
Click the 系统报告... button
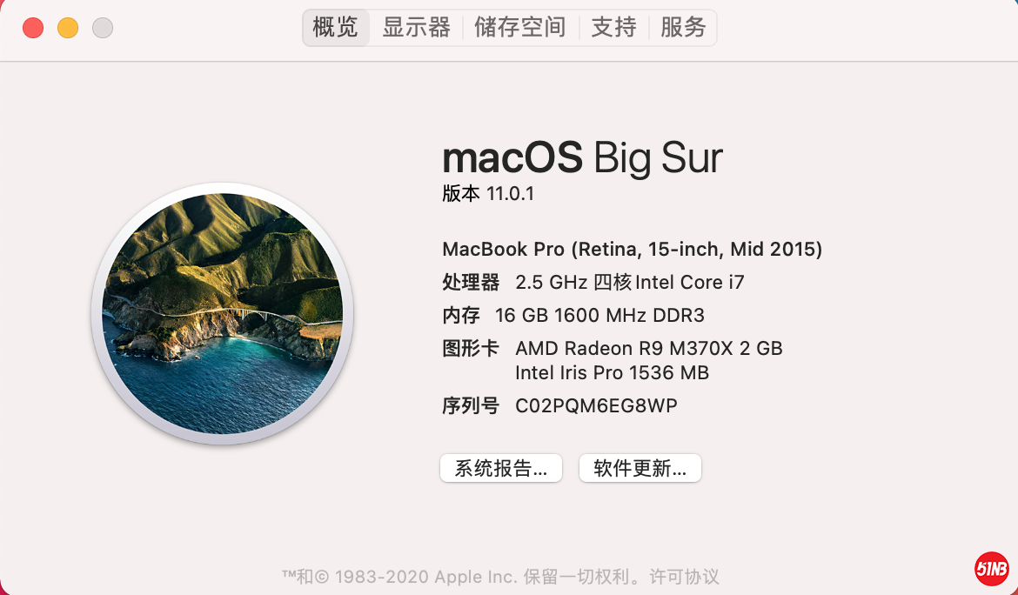501,468
